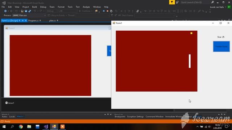Image resolution: width=232 pixels, height=130 pixels.
Task: Click the Save All icon
Action: tap(30, 11)
